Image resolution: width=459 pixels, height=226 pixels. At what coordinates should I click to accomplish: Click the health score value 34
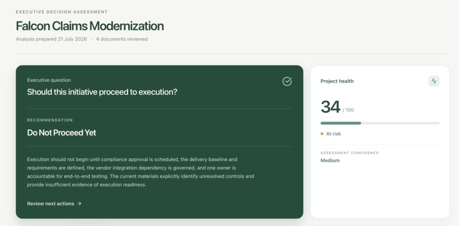click(x=330, y=107)
